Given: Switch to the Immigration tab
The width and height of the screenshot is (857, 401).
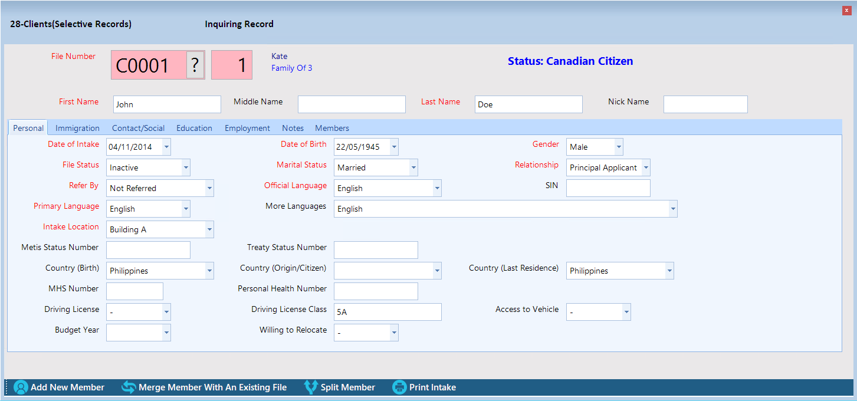Looking at the screenshot, I should pos(77,128).
